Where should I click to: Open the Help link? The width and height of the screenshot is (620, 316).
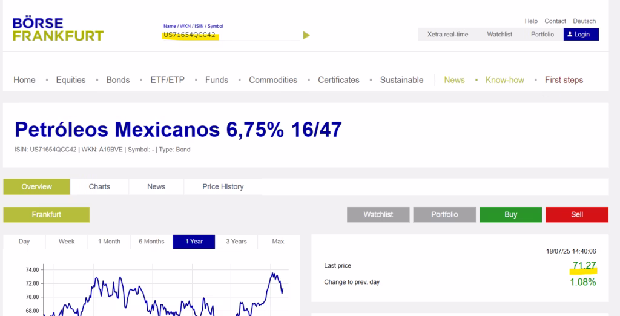531,21
